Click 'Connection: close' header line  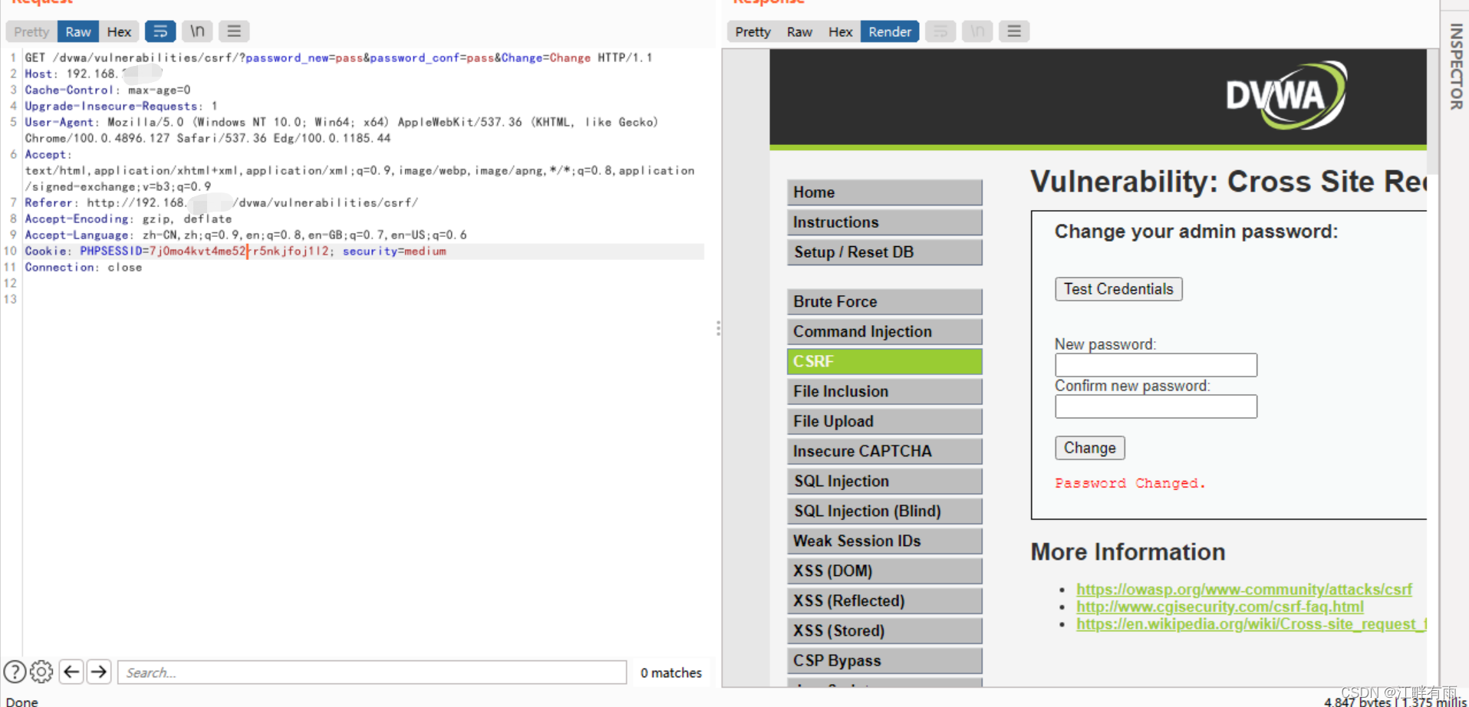pyautogui.click(x=83, y=267)
